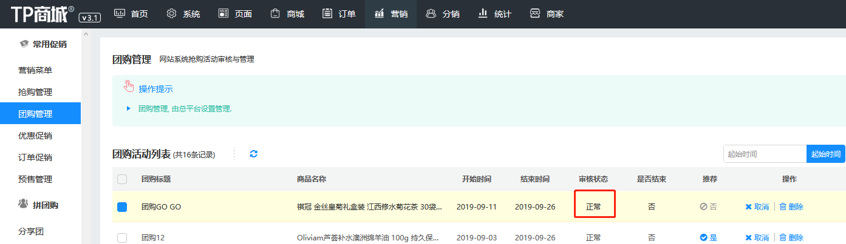This screenshot has width=846, height=244.
Task: Expand the 拼团购 sidebar section
Action: pyautogui.click(x=43, y=205)
